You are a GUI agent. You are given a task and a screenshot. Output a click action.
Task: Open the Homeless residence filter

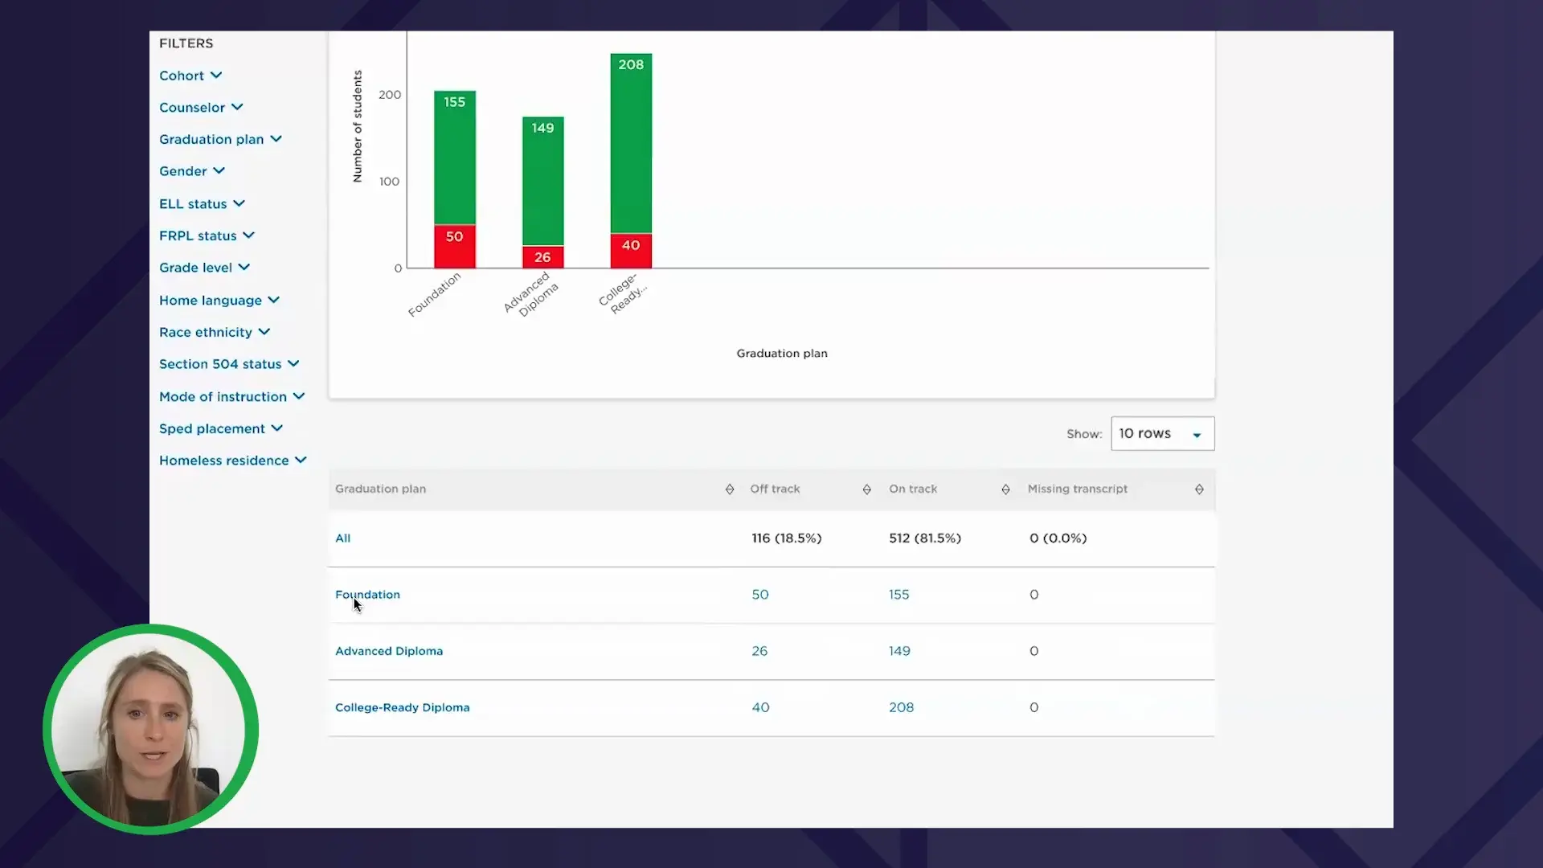[233, 461]
